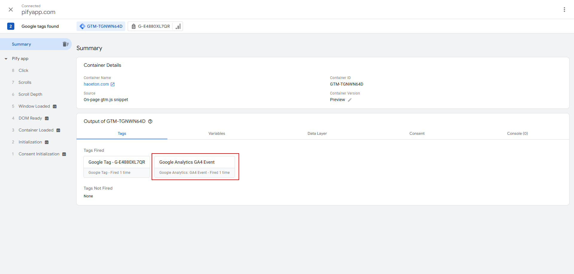
Task: Switch to the Console (0) tab
Action: [x=517, y=133]
